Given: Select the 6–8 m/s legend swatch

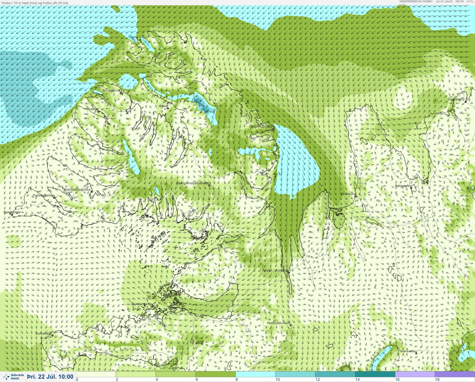Looking at the screenshot, I should pyautogui.click(x=216, y=374).
